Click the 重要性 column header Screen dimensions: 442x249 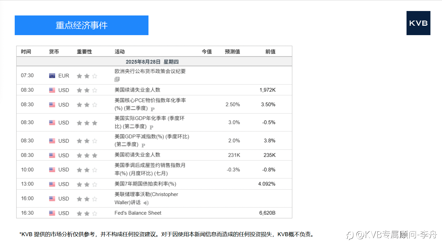pos(84,52)
